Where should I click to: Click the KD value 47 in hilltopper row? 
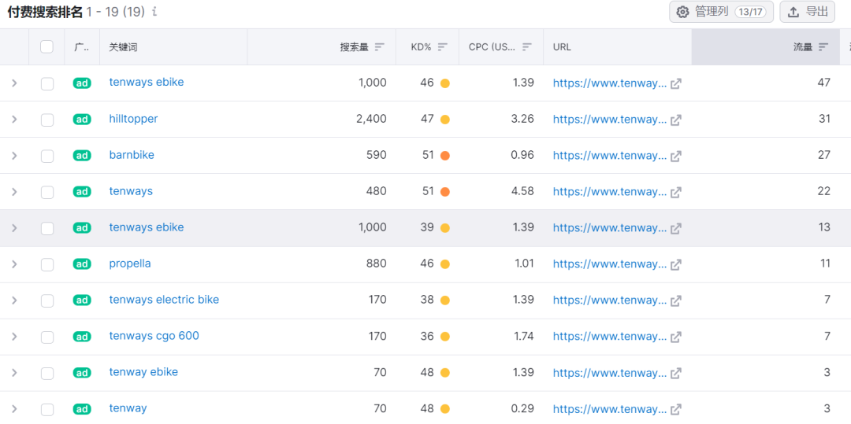point(427,119)
